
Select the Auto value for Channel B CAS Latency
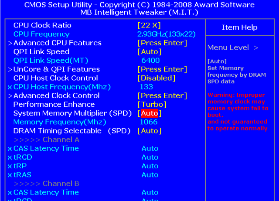[x=150, y=192]
